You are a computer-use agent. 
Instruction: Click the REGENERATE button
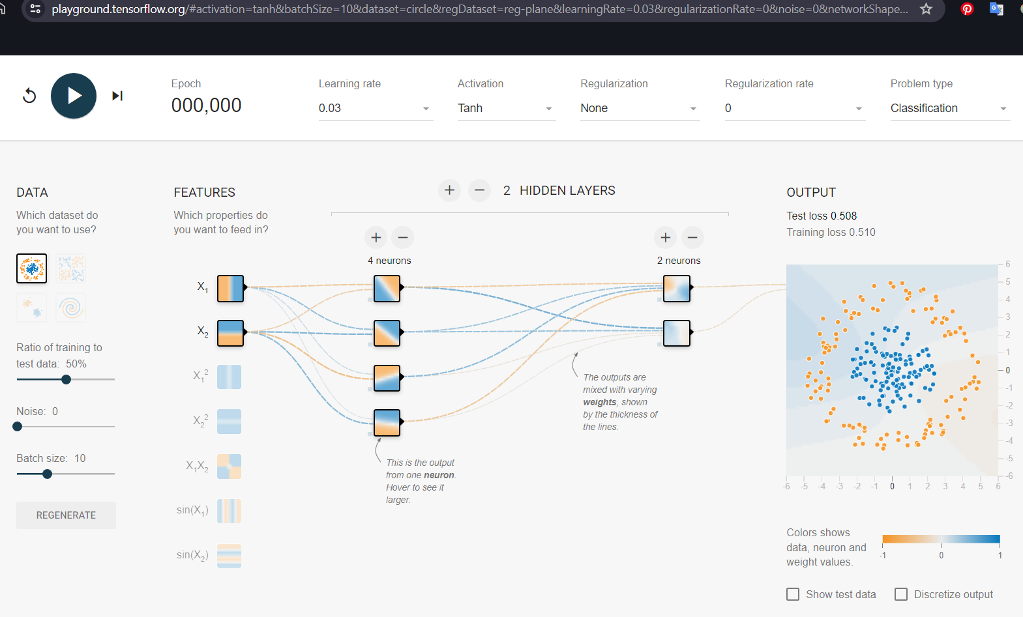(66, 515)
